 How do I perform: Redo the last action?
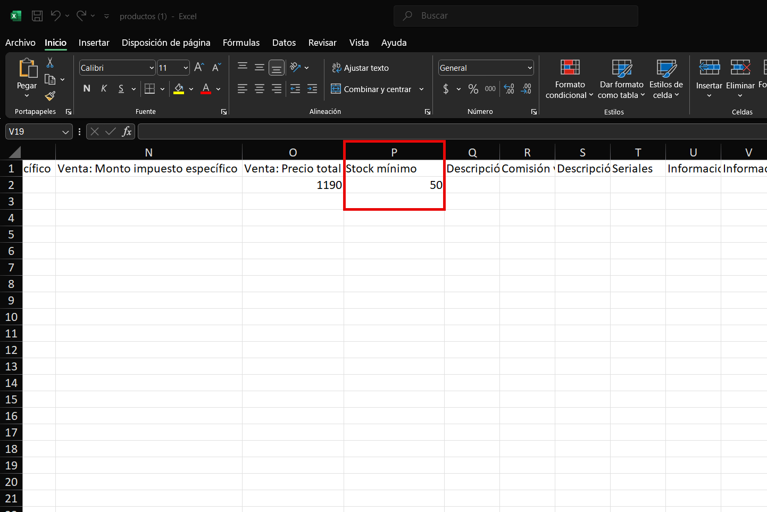(x=81, y=16)
